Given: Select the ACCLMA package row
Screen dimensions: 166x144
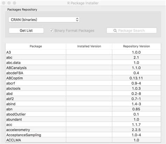Looking at the screenshot, I should [83, 140].
